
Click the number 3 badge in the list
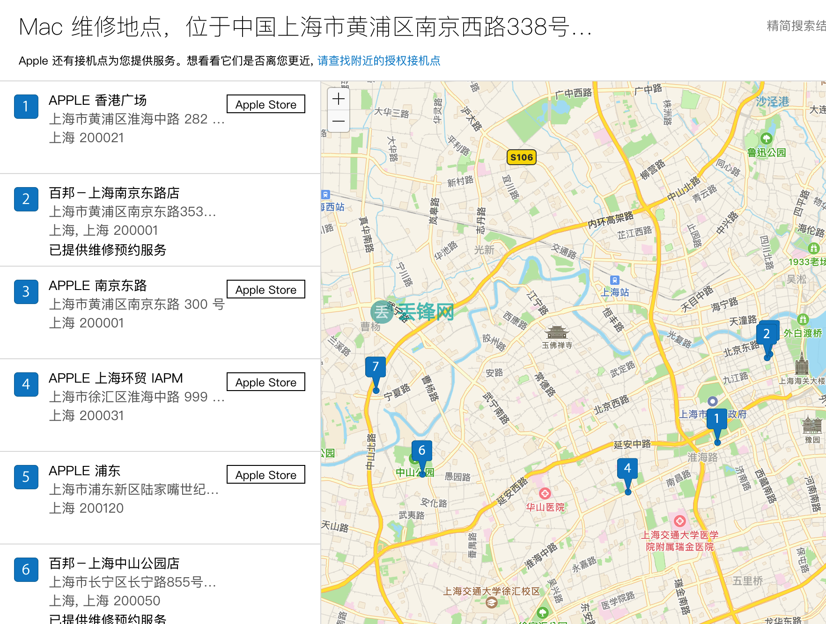coord(26,292)
